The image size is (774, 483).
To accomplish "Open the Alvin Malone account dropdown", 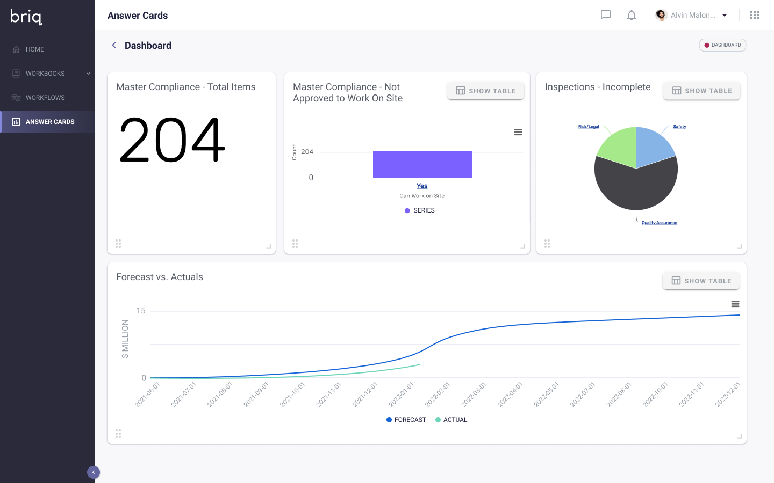I will pyautogui.click(x=693, y=15).
